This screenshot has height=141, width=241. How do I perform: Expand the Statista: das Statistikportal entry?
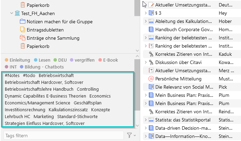coord(146,120)
